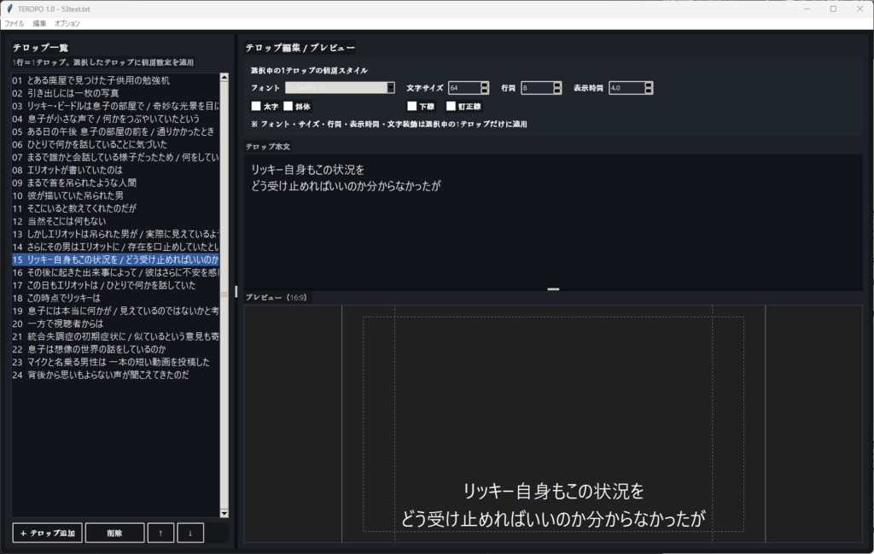
Task: Decrease 文字サイズ with down spinner arrow
Action: point(485,90)
